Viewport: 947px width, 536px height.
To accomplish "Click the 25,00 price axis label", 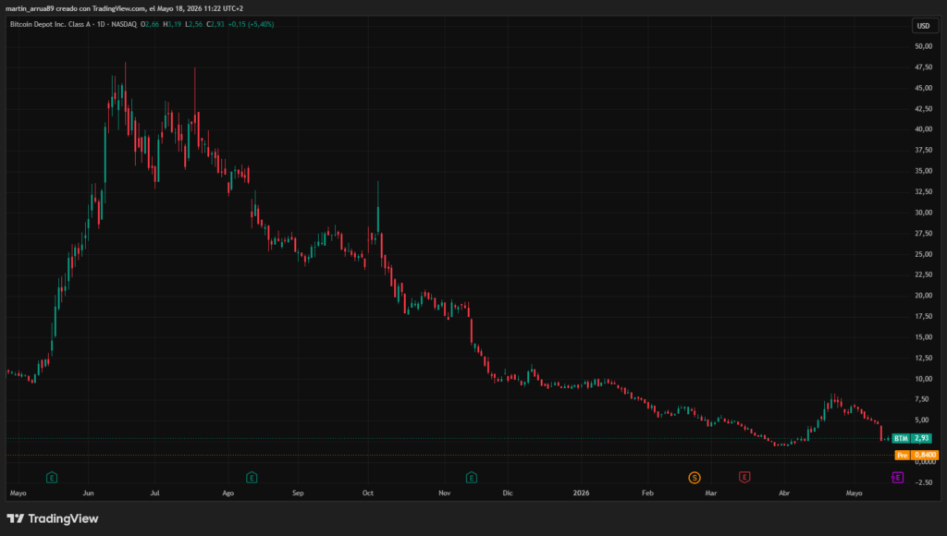I will 924,254.
